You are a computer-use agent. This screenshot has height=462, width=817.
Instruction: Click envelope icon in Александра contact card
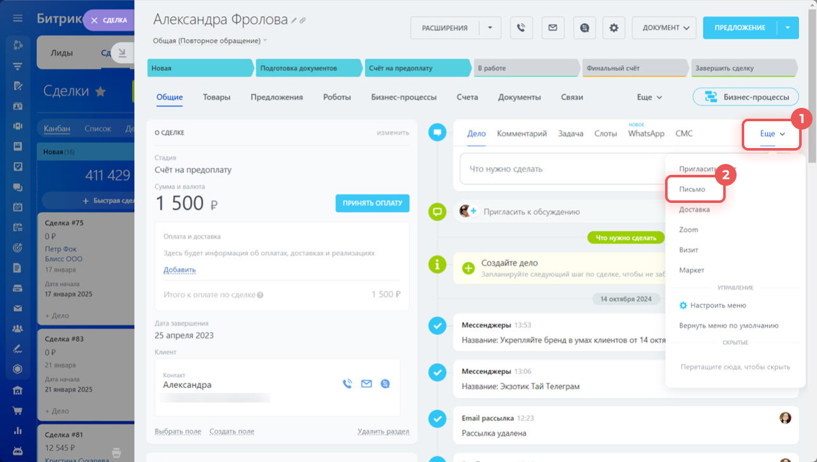(x=366, y=384)
